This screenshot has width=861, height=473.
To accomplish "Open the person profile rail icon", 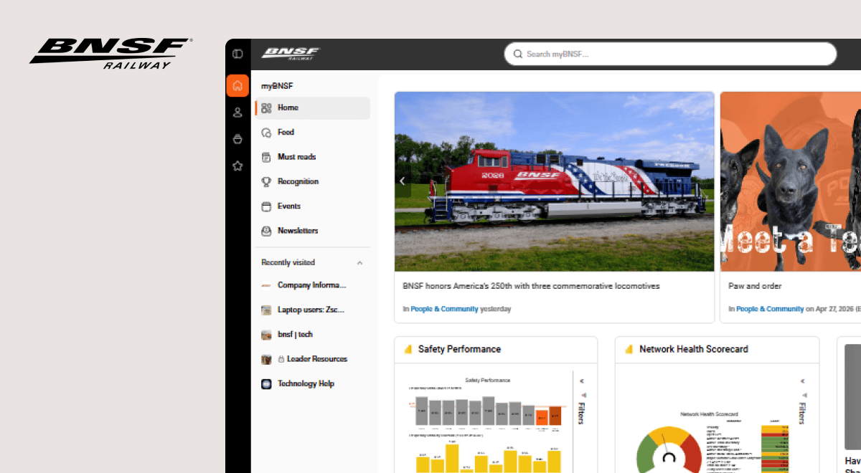I will (x=237, y=113).
